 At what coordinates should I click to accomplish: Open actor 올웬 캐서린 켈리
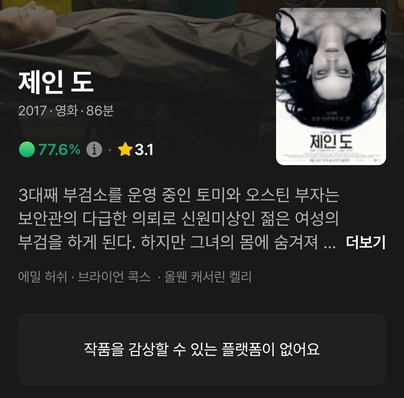pyautogui.click(x=208, y=277)
